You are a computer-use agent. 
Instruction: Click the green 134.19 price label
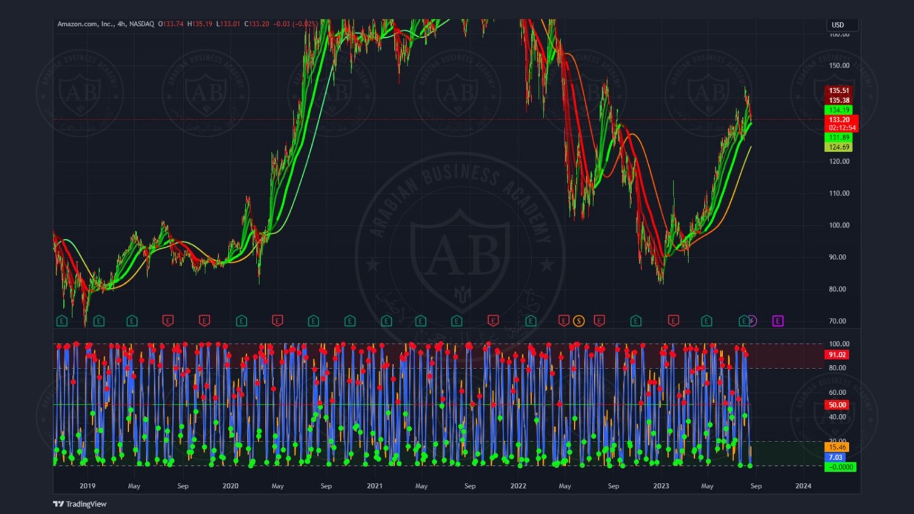click(839, 110)
